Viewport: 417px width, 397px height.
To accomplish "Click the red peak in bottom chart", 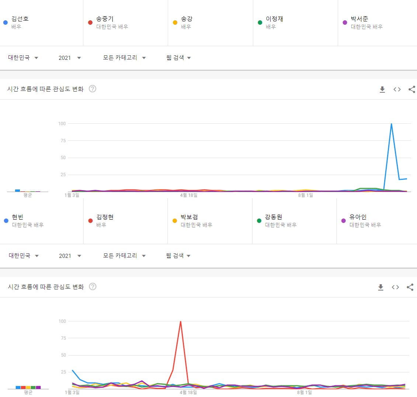I will (x=181, y=322).
